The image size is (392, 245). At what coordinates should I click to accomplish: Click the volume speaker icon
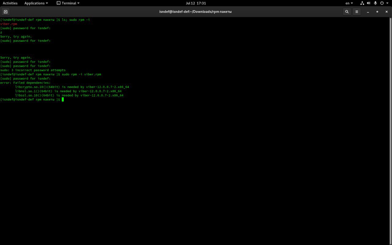[368, 3]
